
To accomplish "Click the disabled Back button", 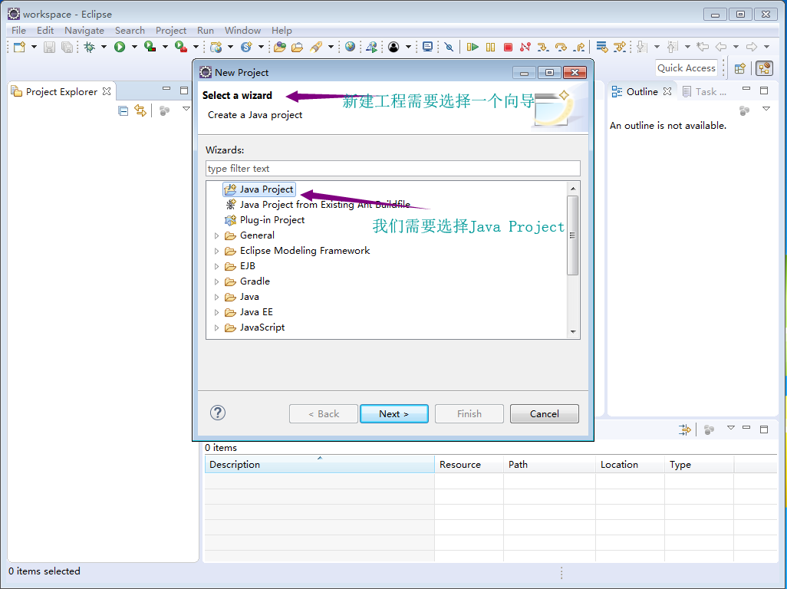I will (324, 414).
